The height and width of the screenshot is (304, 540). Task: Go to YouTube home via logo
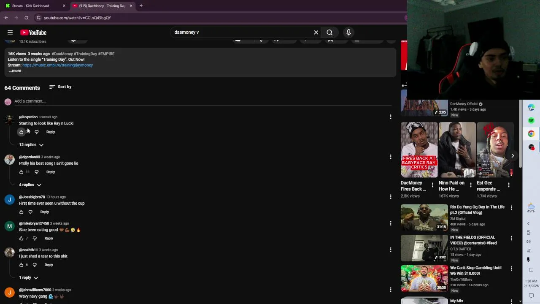[33, 33]
